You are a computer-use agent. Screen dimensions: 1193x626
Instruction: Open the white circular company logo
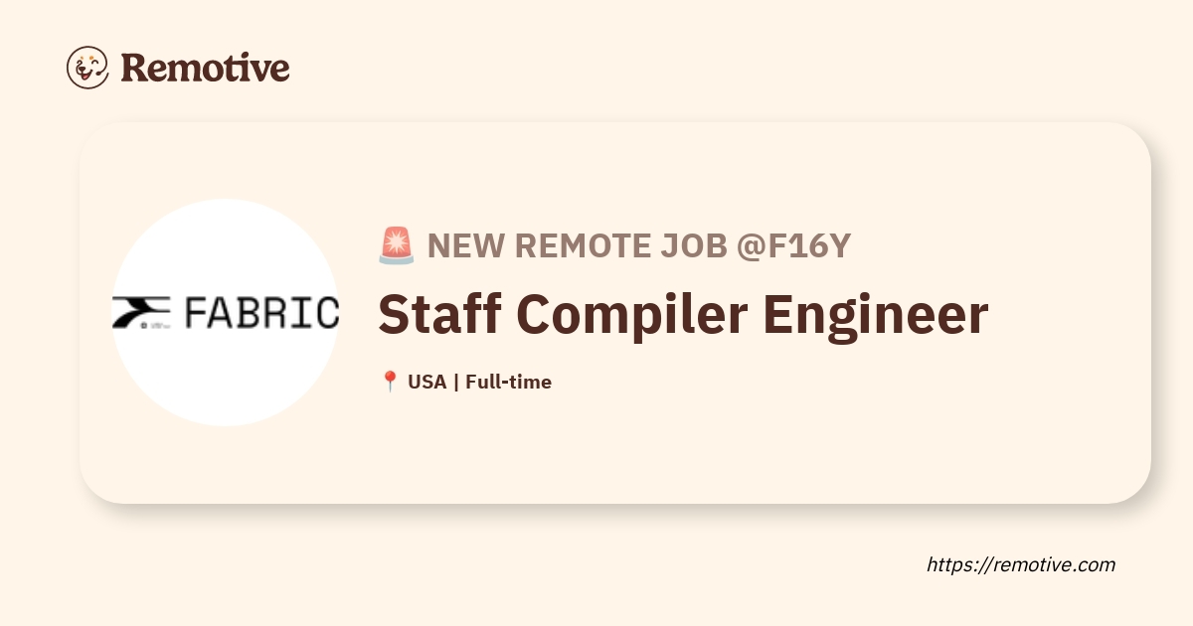click(x=226, y=313)
